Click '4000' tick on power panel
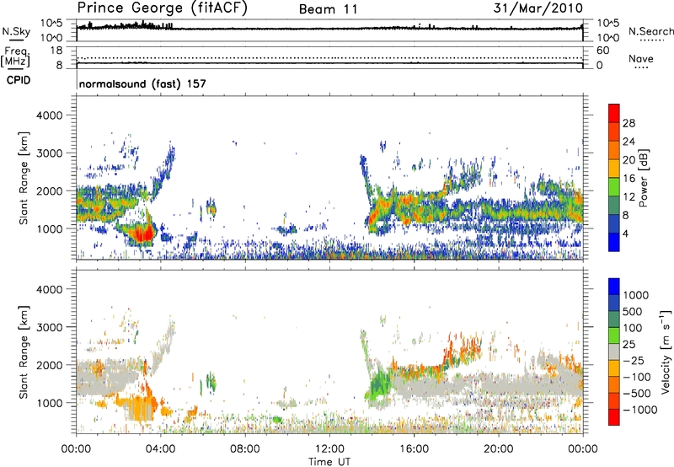Image resolution: width=674 pixels, height=467 pixels. point(49,115)
